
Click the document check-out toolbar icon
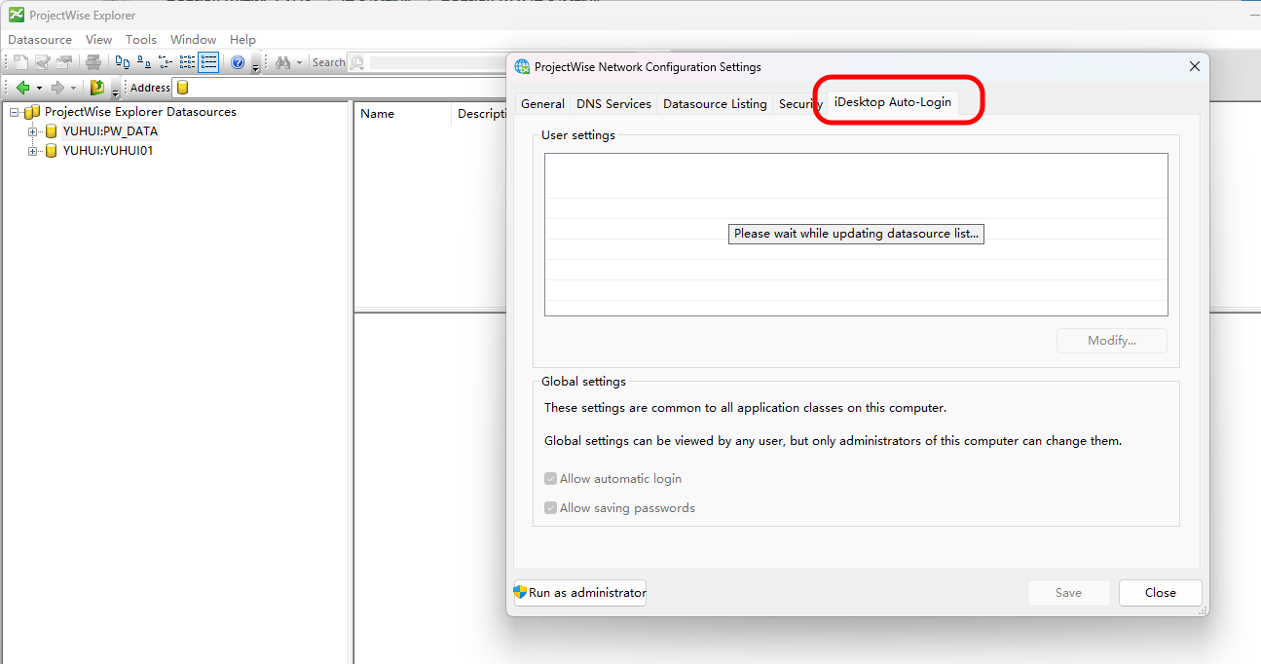[x=42, y=62]
